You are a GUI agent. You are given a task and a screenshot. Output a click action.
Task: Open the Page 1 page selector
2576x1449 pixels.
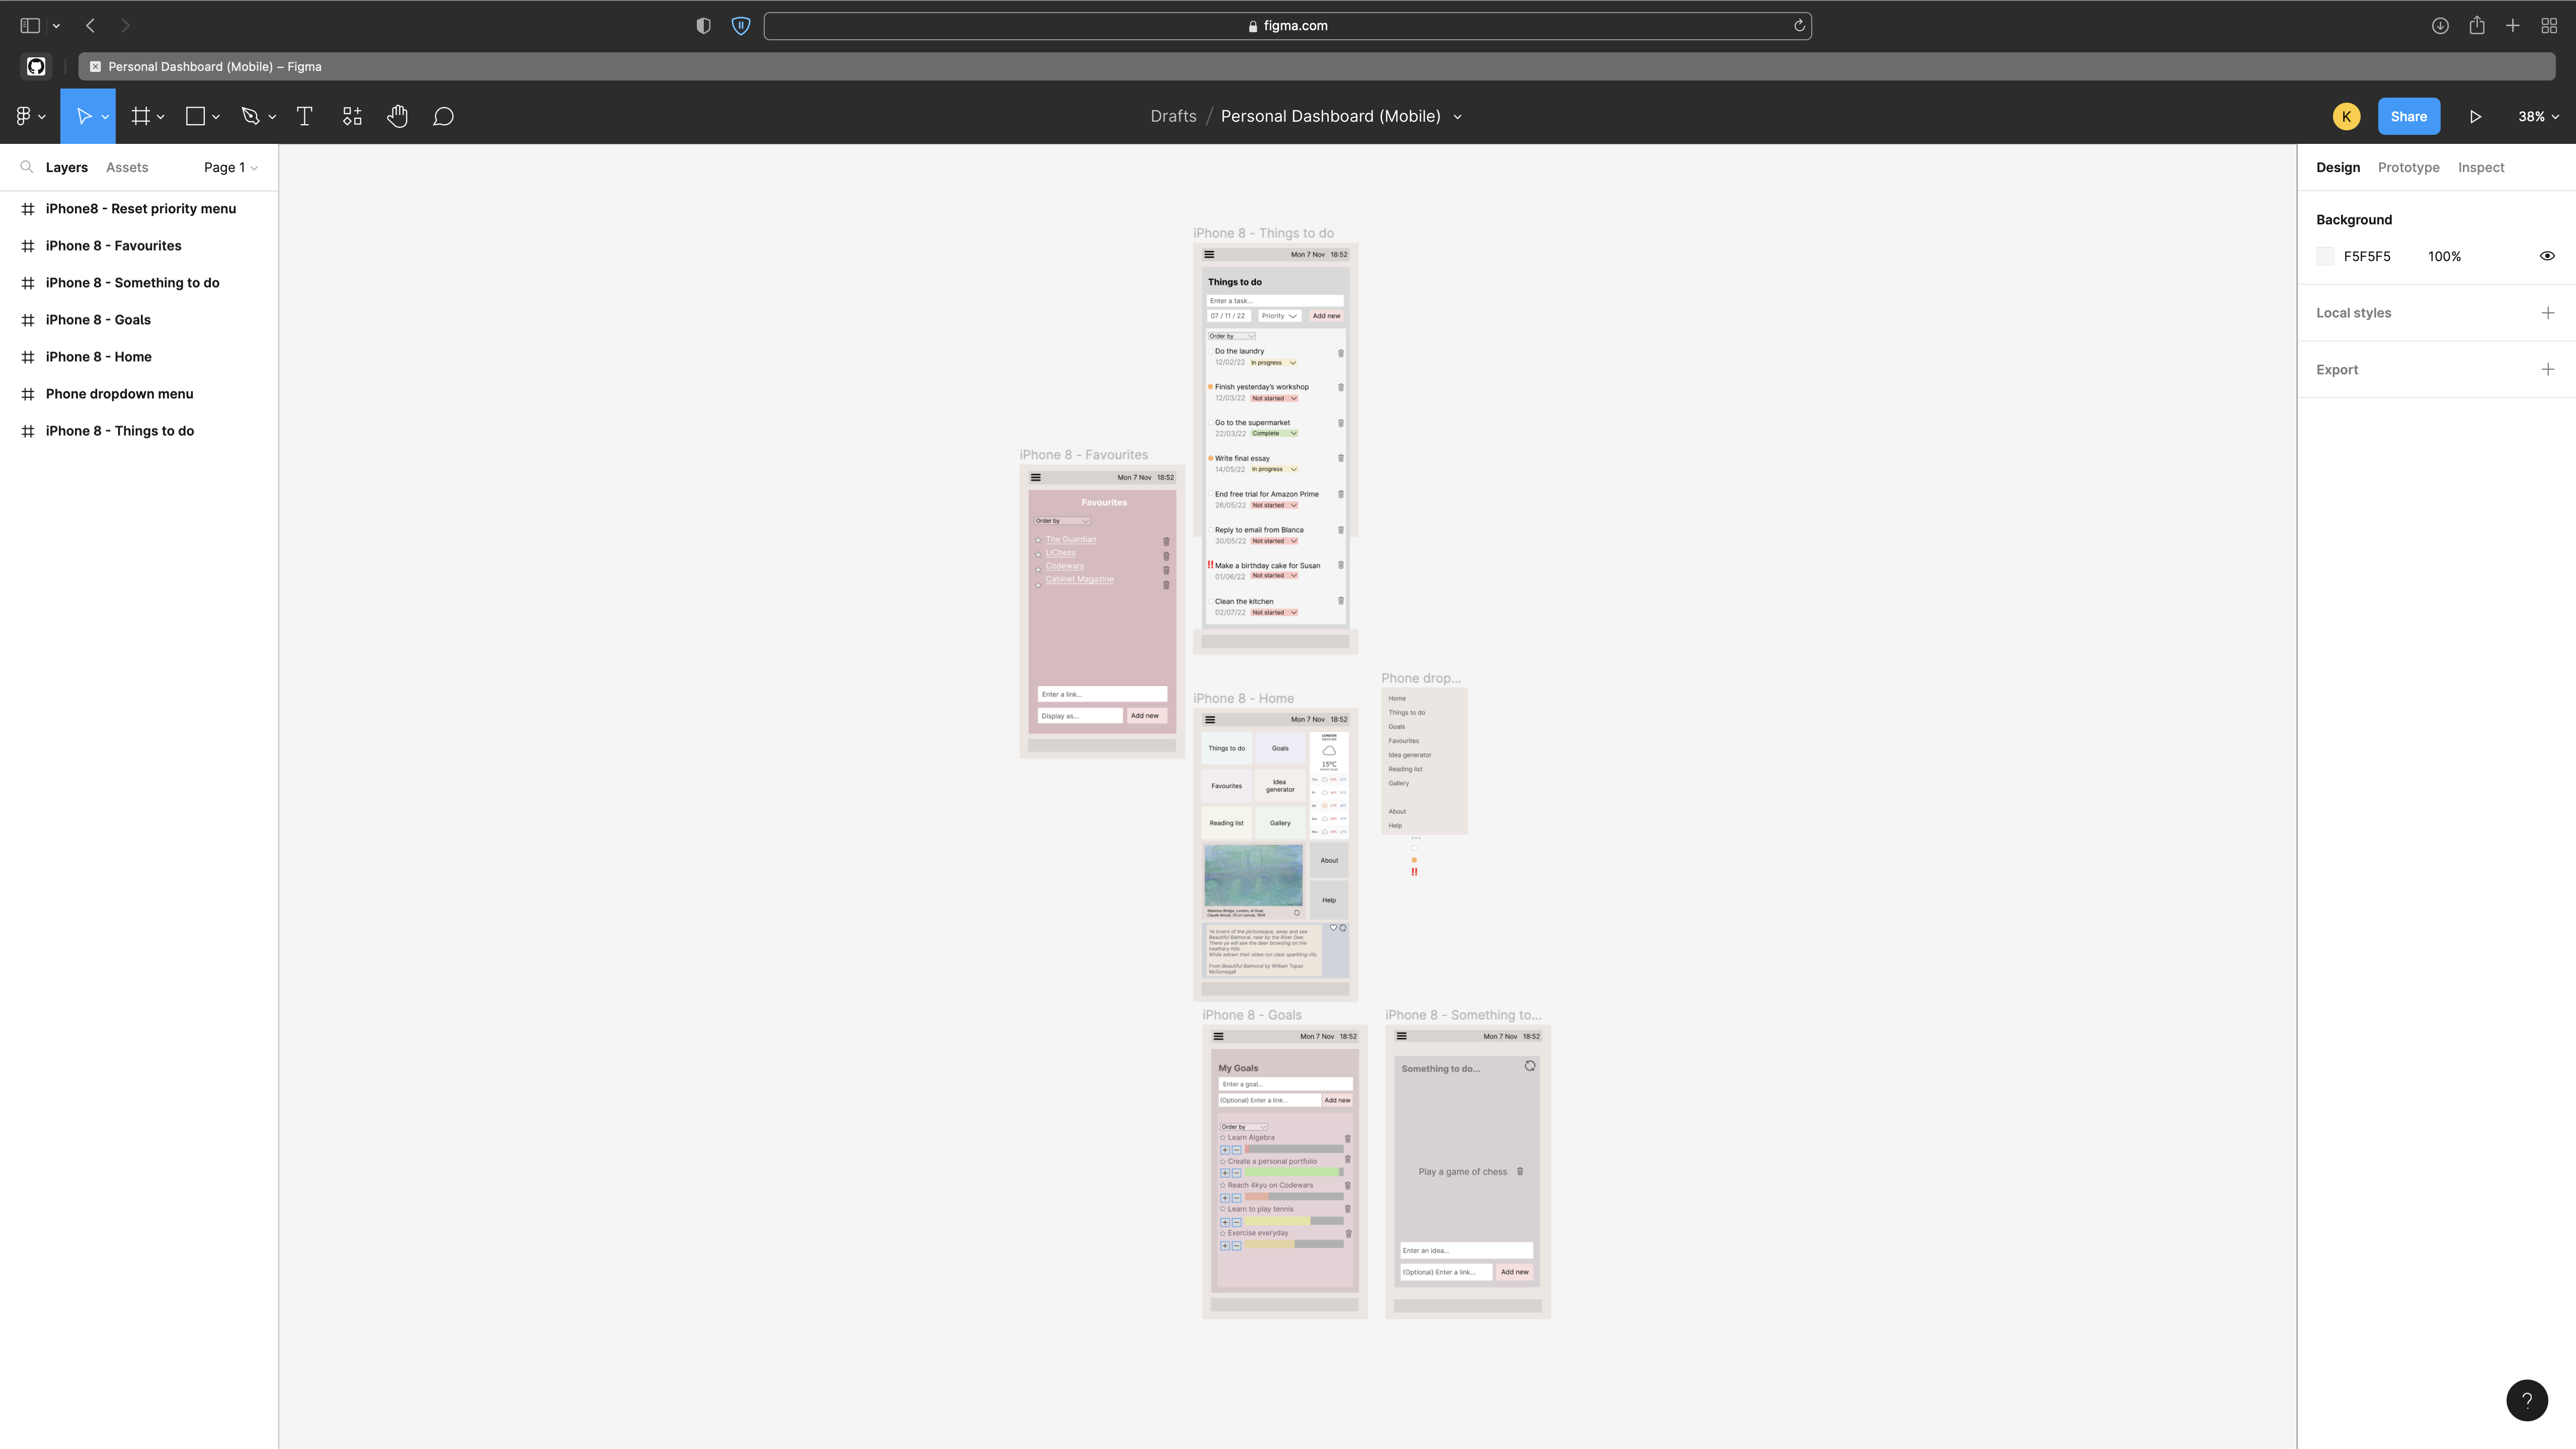(x=230, y=167)
